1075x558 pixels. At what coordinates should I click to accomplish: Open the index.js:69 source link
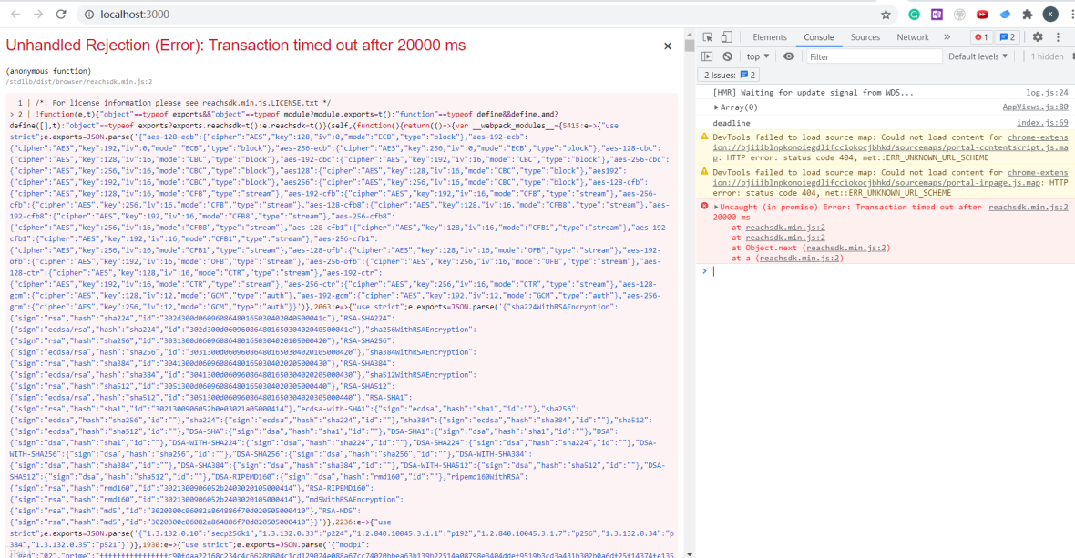click(1042, 123)
